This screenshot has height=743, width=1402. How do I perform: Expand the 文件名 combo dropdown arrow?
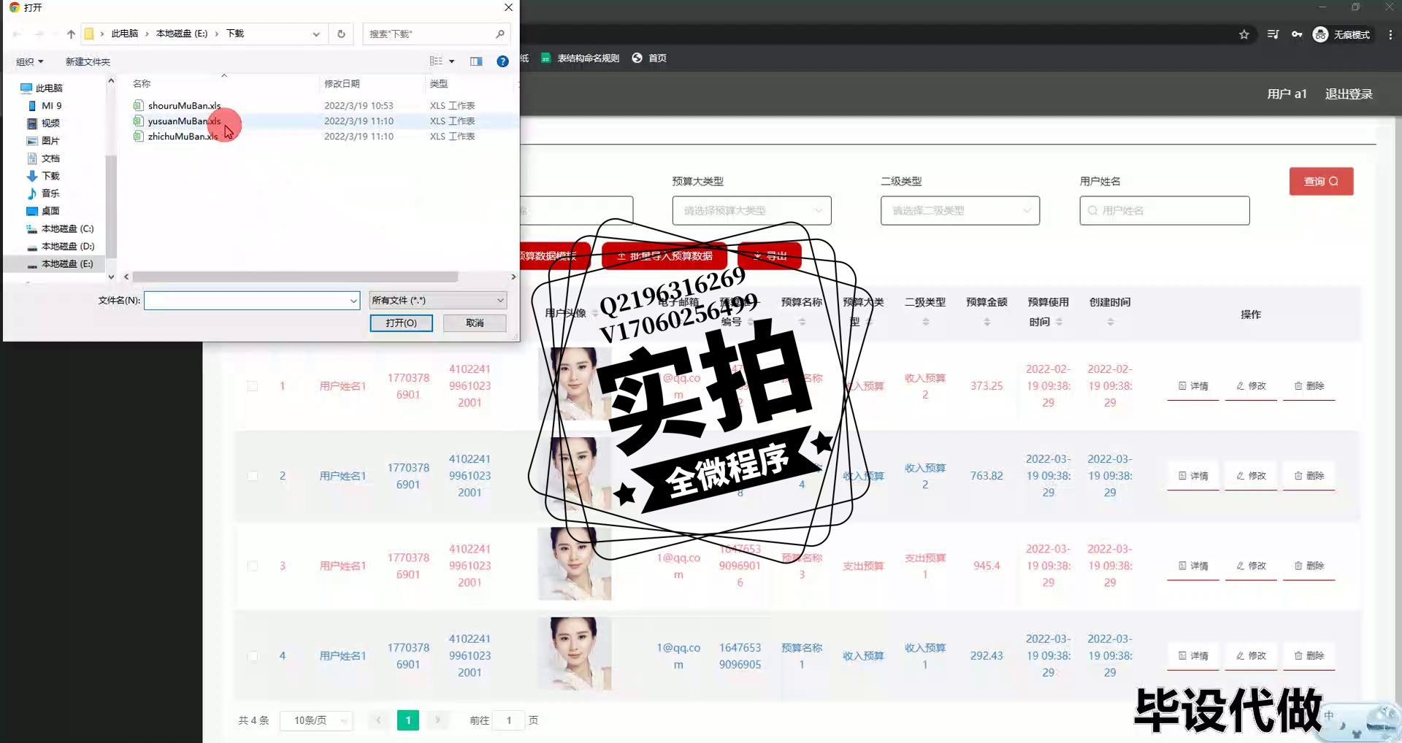coord(353,300)
